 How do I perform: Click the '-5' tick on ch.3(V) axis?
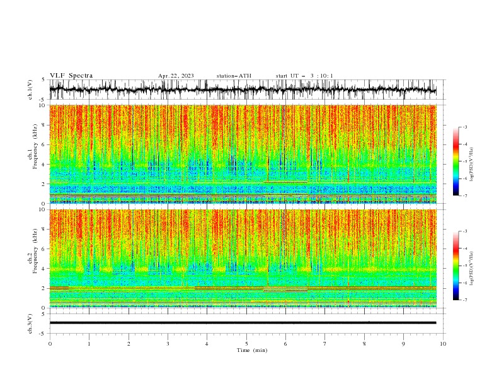pyautogui.click(x=42, y=334)
